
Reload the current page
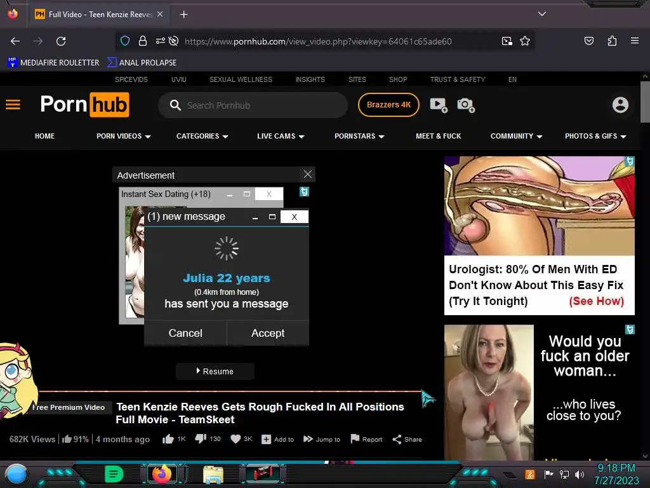(x=61, y=41)
